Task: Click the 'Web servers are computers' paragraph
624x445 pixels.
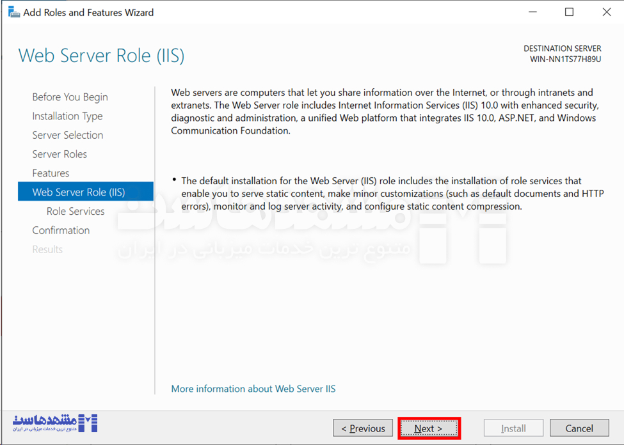Action: coord(385,111)
